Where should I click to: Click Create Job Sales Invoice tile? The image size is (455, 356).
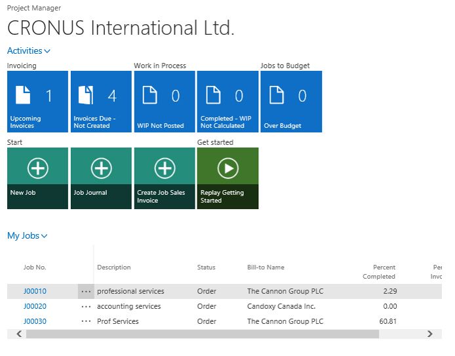pyautogui.click(x=165, y=178)
